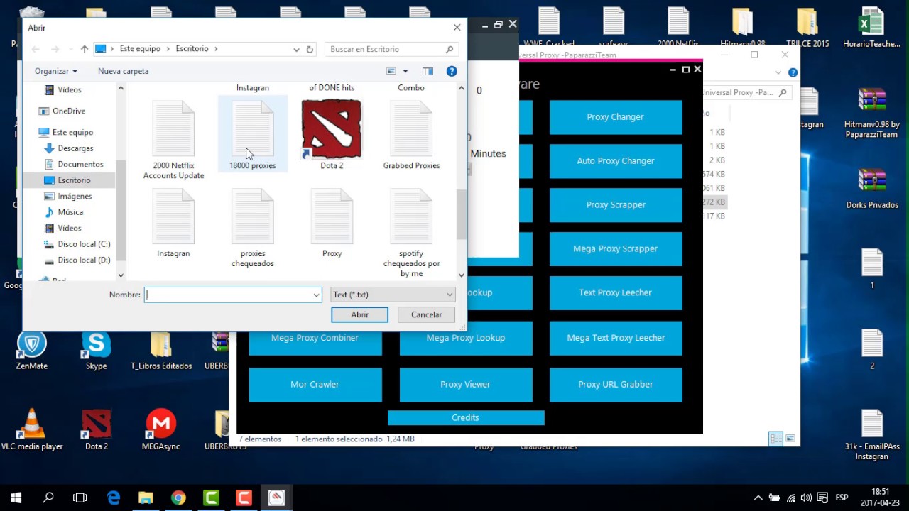This screenshot has height=511, width=909.
Task: Click the Cancelar button
Action: 426,314
